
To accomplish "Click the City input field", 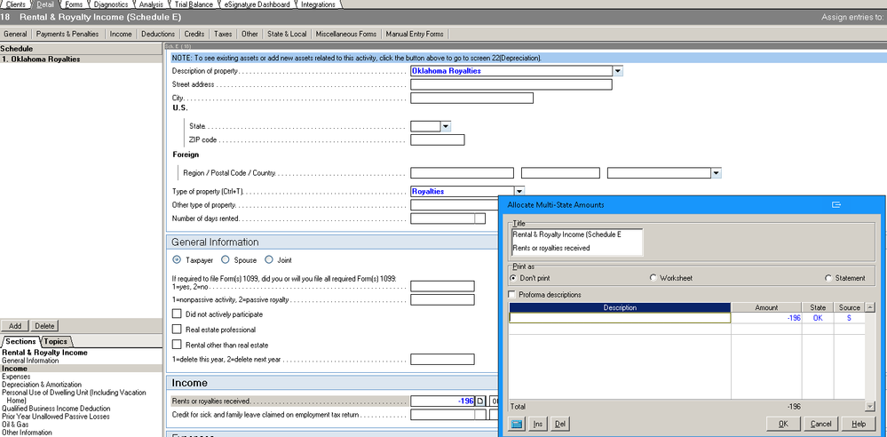I will [x=471, y=98].
